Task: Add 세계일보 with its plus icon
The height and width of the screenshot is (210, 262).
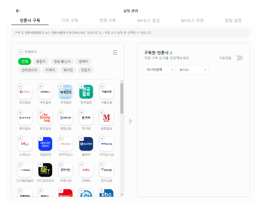Action: click(x=61, y=86)
